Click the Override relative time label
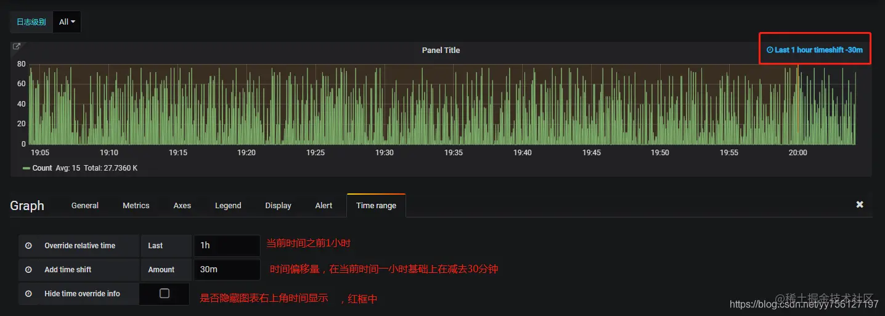885x316 pixels. tap(80, 246)
